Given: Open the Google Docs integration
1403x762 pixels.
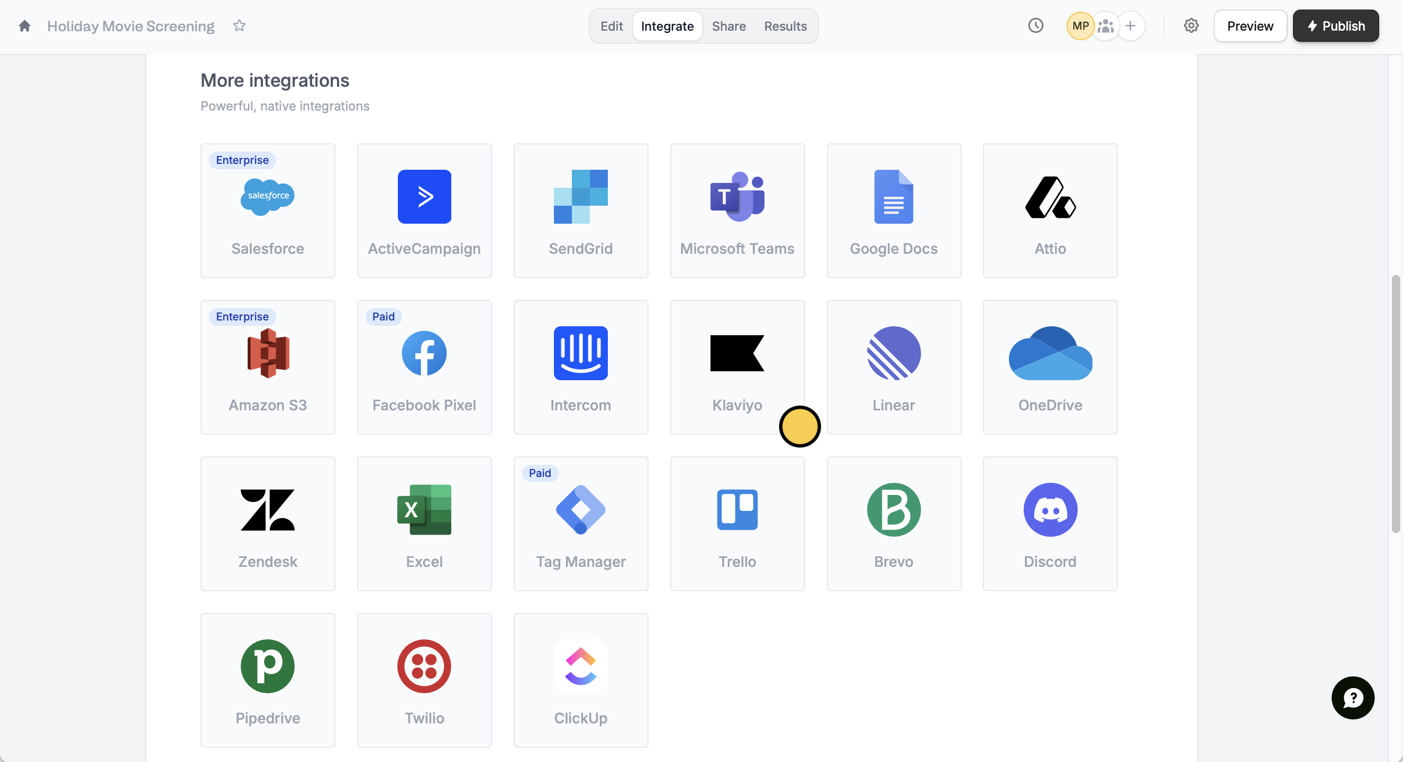Looking at the screenshot, I should click(x=893, y=210).
